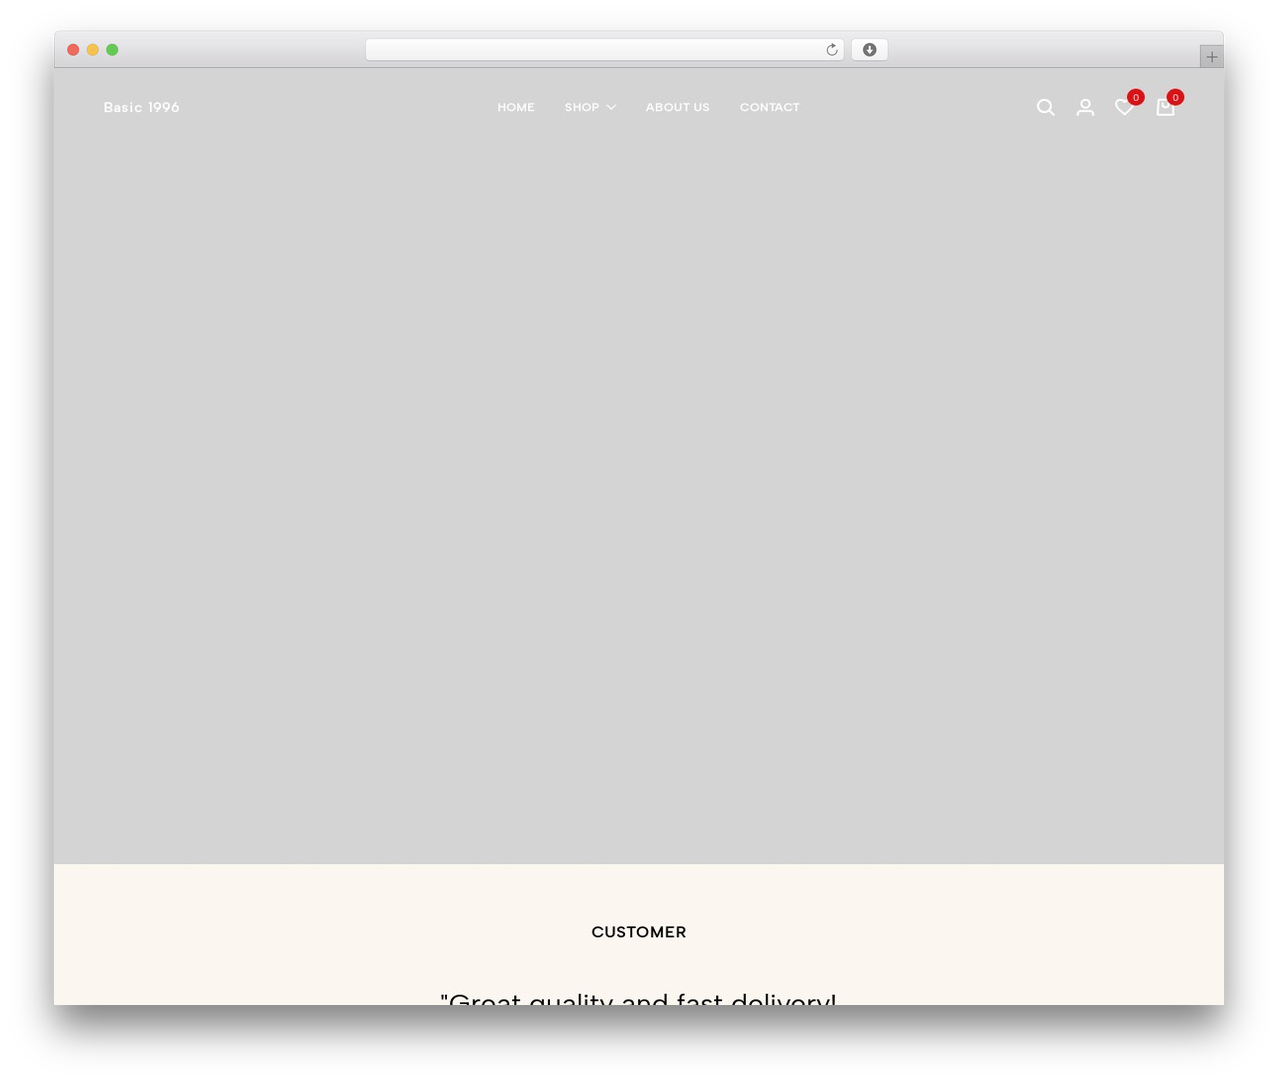
Task: Select the CUSTOMER section heading
Action: coord(639,932)
